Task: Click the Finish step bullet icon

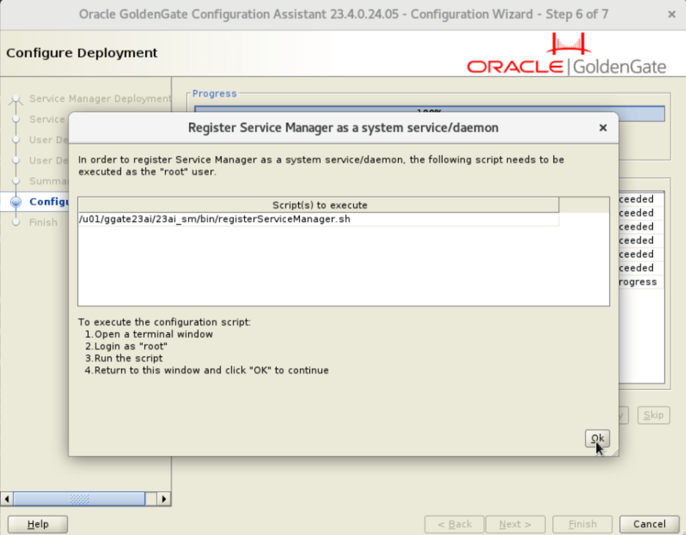Action: pos(16,222)
